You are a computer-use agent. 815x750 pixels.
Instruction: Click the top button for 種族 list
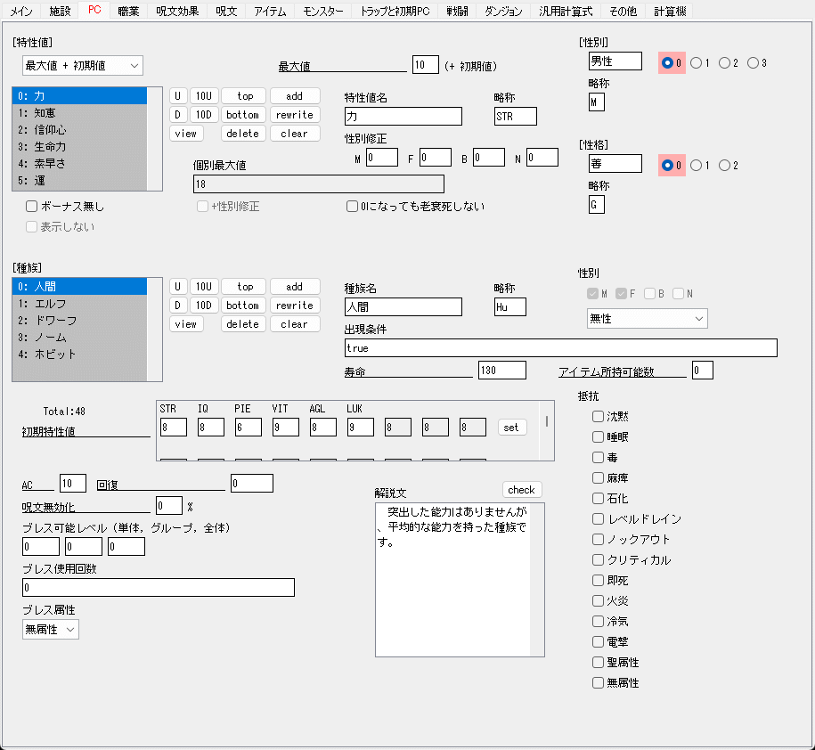tap(244, 287)
